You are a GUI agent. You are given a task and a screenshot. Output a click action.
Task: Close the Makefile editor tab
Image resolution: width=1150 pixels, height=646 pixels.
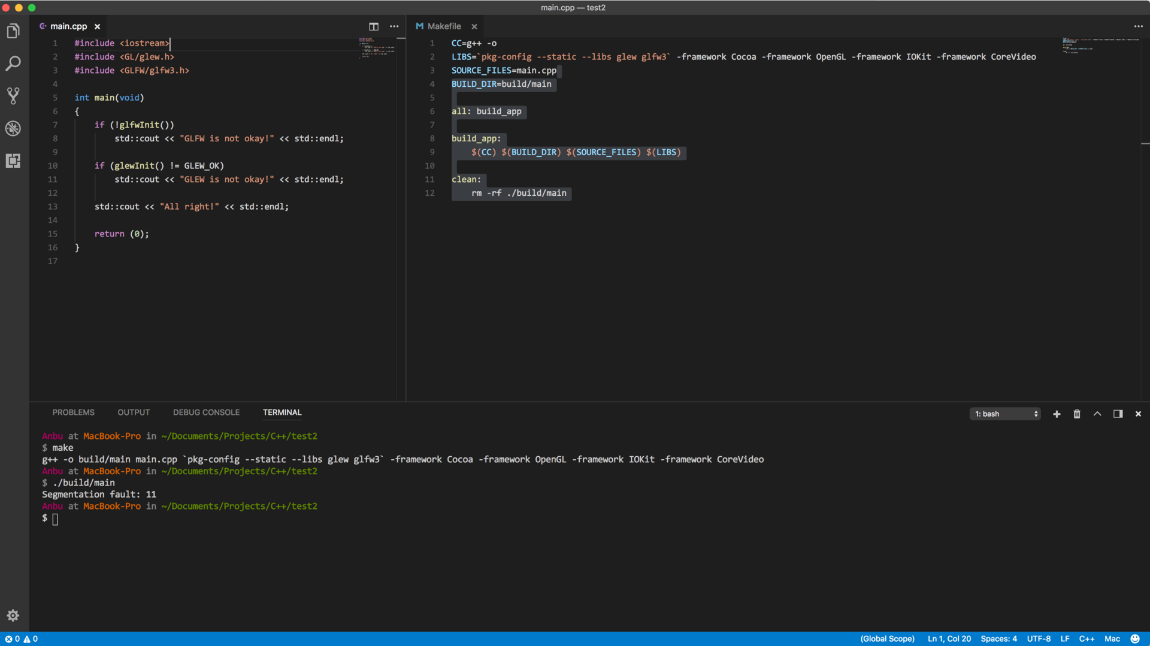[474, 26]
